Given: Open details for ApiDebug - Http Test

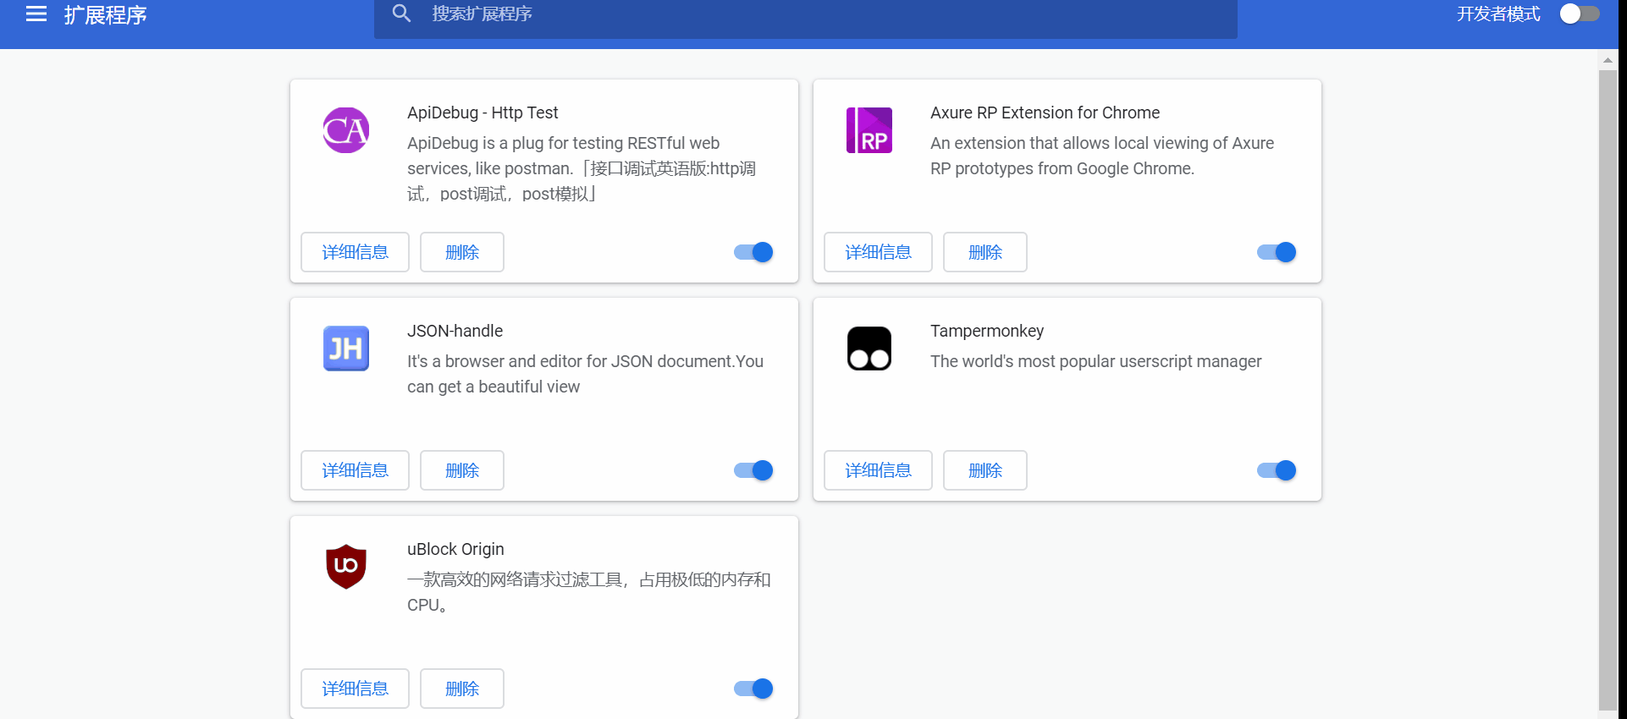Looking at the screenshot, I should (355, 252).
